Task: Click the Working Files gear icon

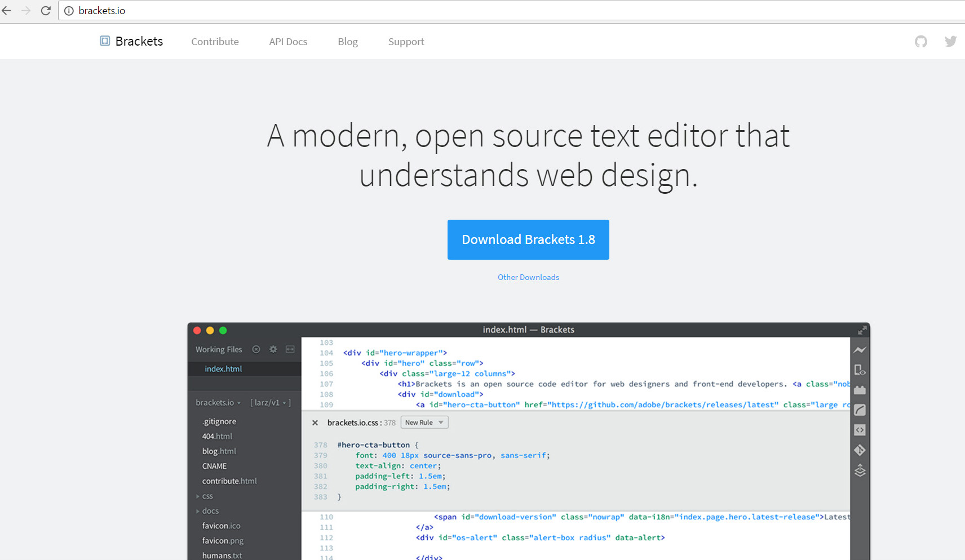Action: (x=273, y=349)
